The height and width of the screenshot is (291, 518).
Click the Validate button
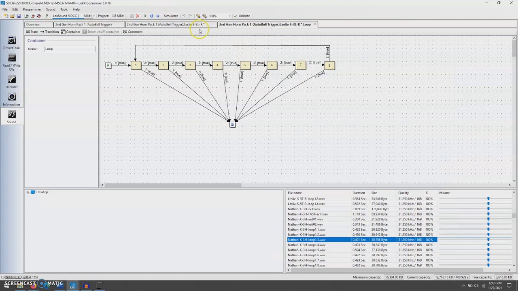pyautogui.click(x=242, y=16)
